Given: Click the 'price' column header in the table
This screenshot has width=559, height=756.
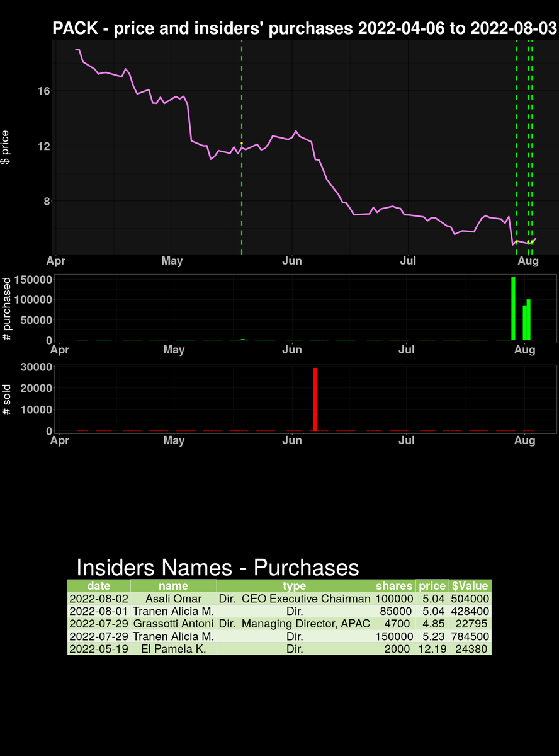Looking at the screenshot, I should coord(432,586).
